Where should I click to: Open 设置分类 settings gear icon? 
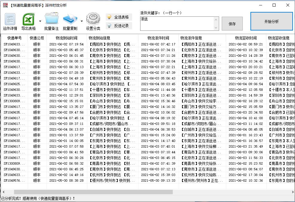[x=93, y=22]
